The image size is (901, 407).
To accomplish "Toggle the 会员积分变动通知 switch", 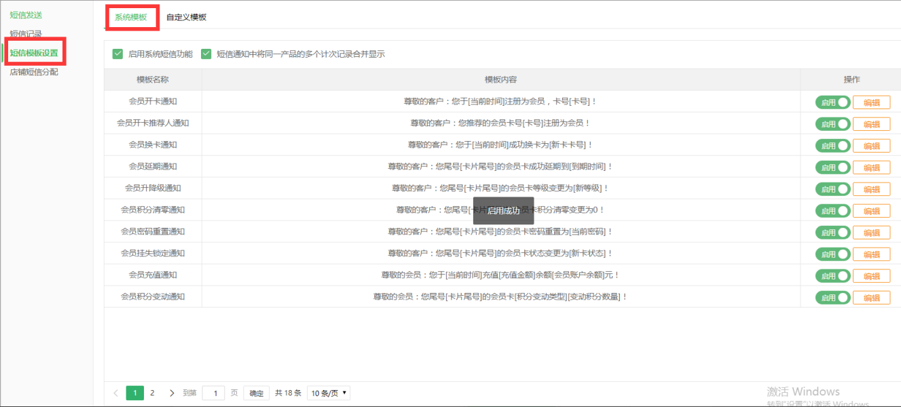I will coord(832,297).
